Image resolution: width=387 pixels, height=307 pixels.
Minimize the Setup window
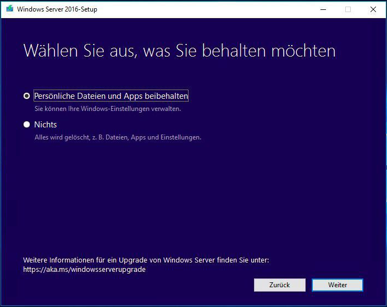click(323, 9)
